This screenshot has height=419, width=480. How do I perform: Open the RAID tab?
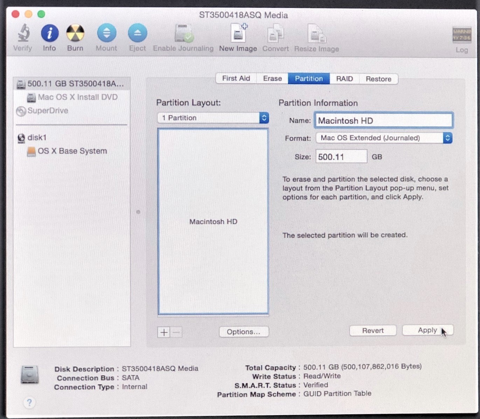click(345, 79)
